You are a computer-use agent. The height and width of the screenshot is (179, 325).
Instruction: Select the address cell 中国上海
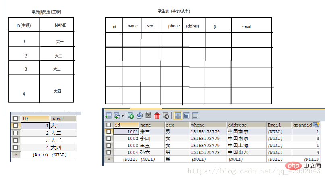tap(246, 145)
